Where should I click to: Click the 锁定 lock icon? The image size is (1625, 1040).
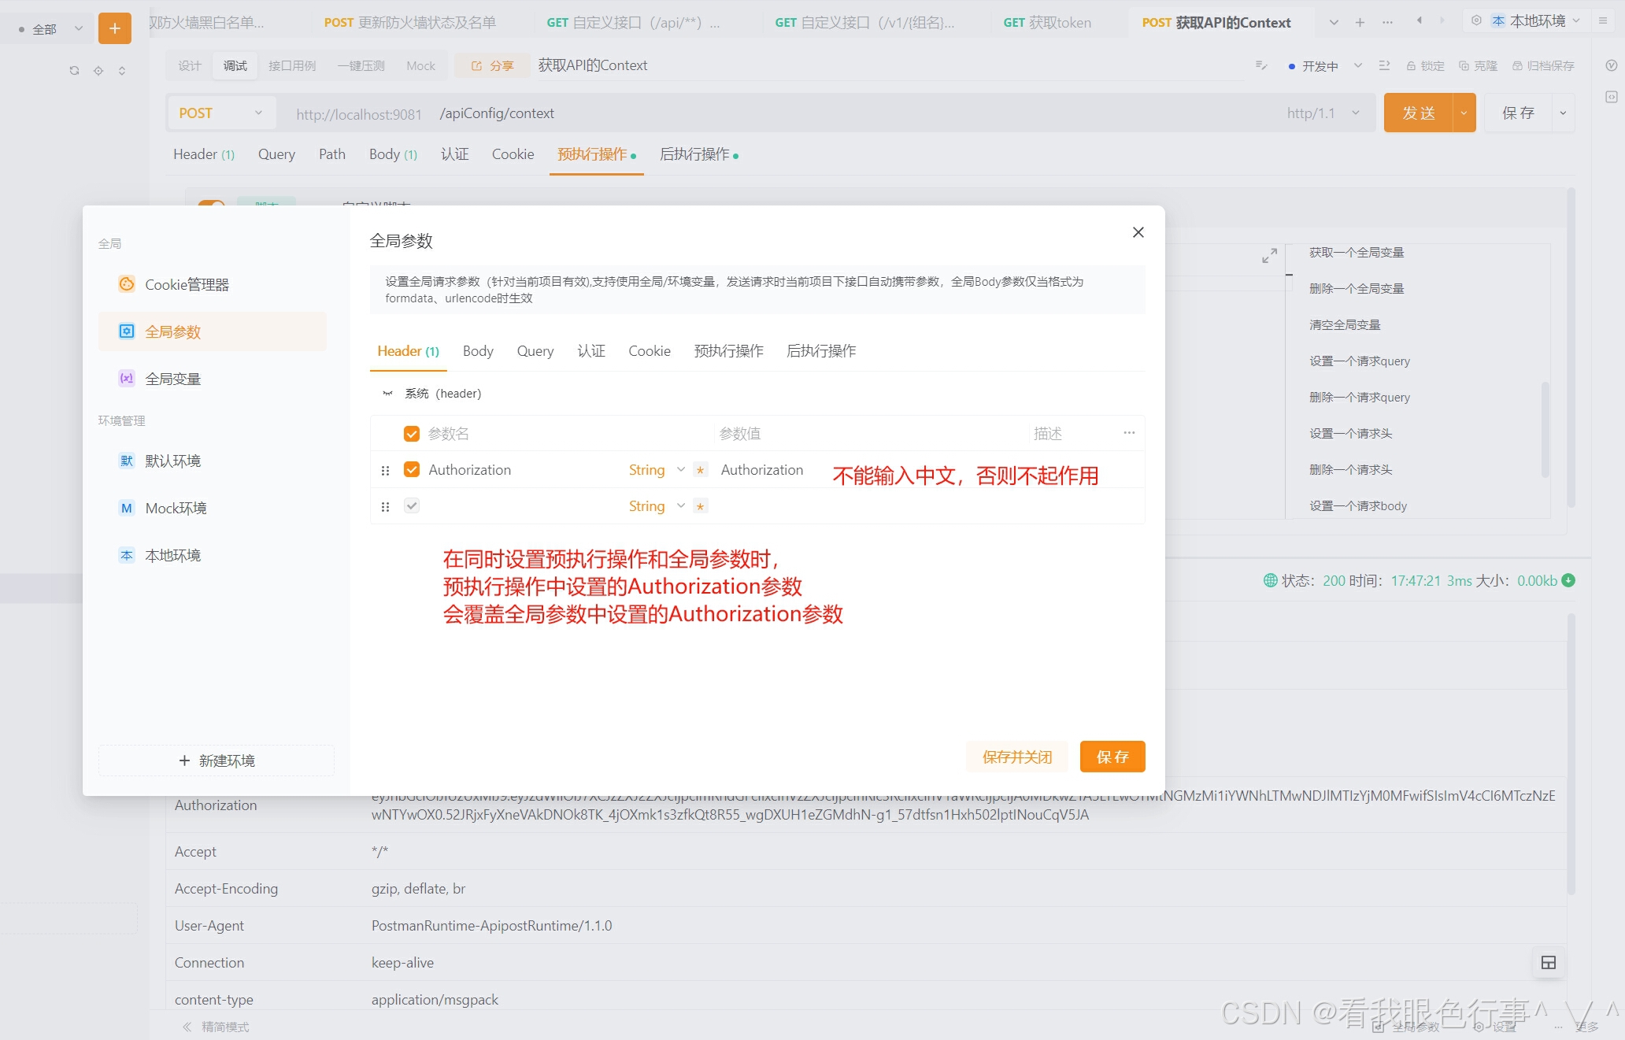[x=1425, y=65]
